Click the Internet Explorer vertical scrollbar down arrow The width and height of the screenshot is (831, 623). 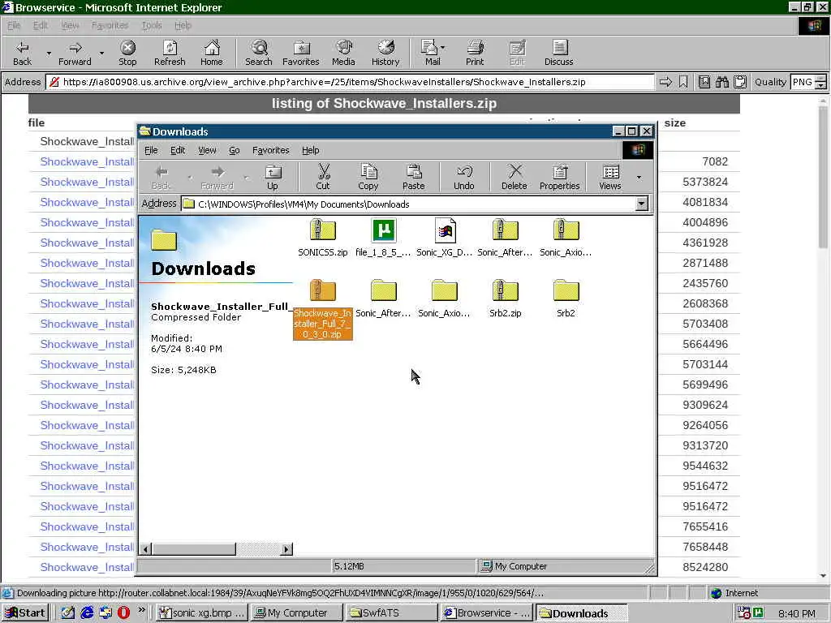point(823,576)
